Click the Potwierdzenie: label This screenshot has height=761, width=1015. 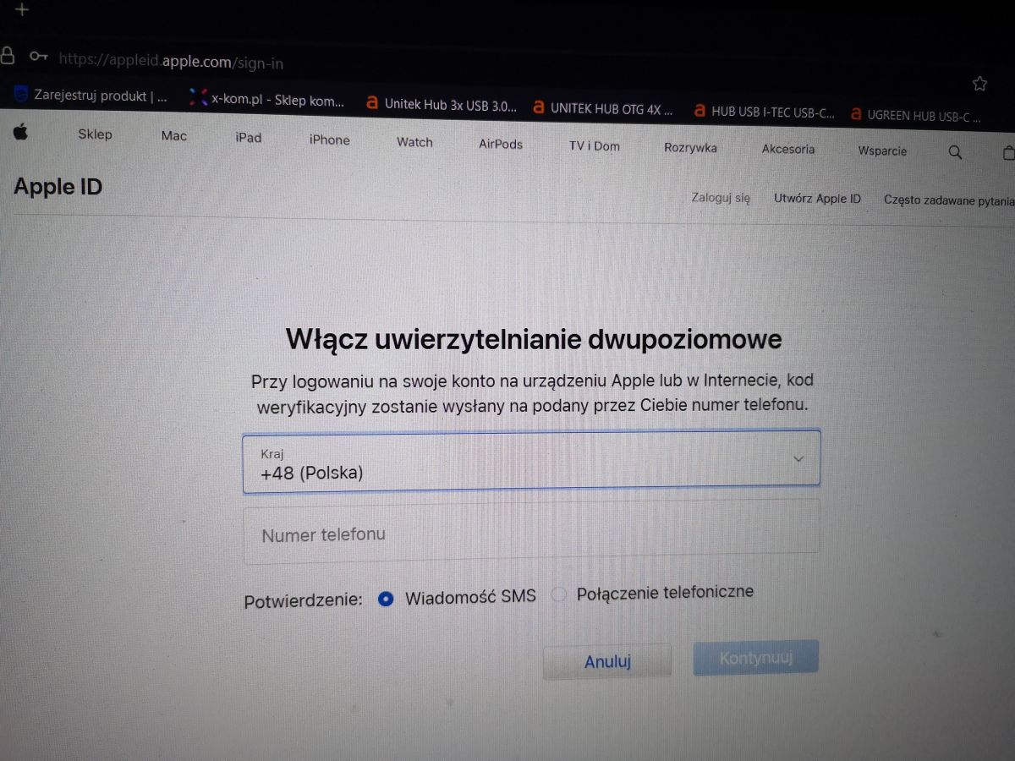(x=303, y=601)
